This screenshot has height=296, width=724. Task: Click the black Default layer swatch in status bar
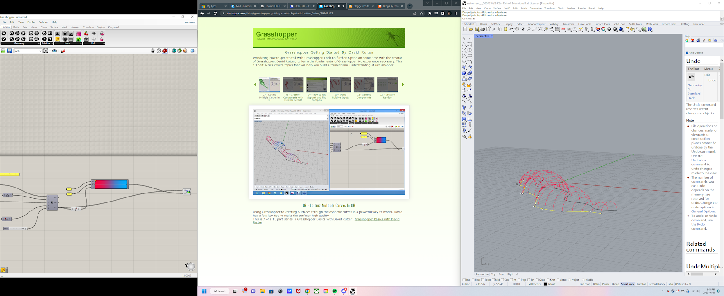pyautogui.click(x=546, y=284)
